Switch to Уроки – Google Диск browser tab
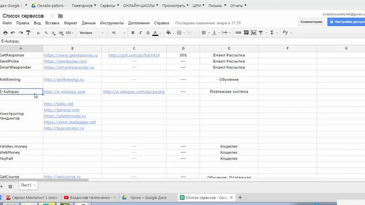The width and height of the screenshot is (365, 205). (x=148, y=198)
